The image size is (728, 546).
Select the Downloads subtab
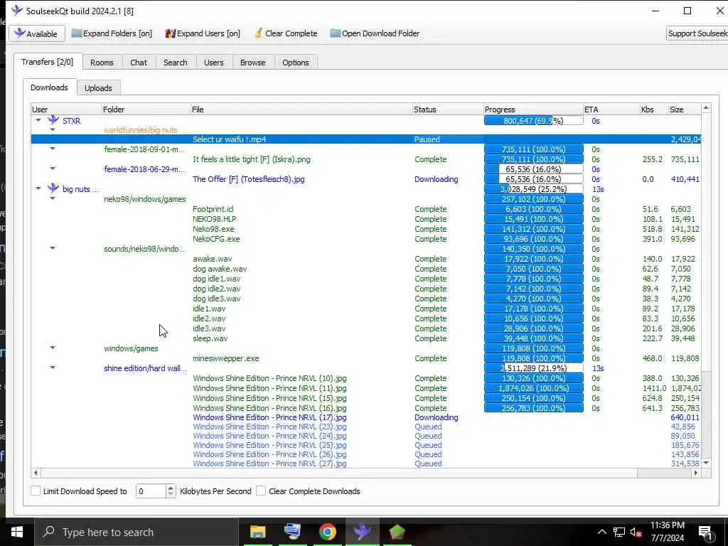[49, 87]
